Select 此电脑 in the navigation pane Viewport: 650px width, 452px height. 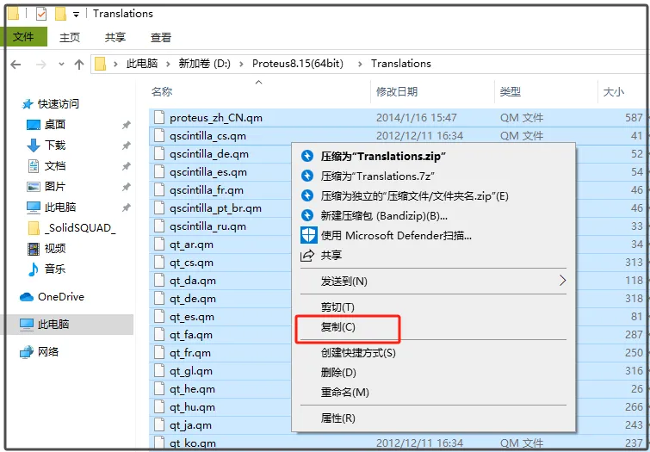[x=67, y=325]
